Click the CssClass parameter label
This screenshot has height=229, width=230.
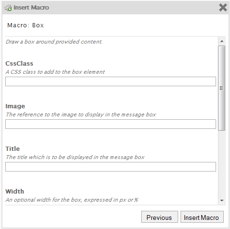click(x=19, y=64)
